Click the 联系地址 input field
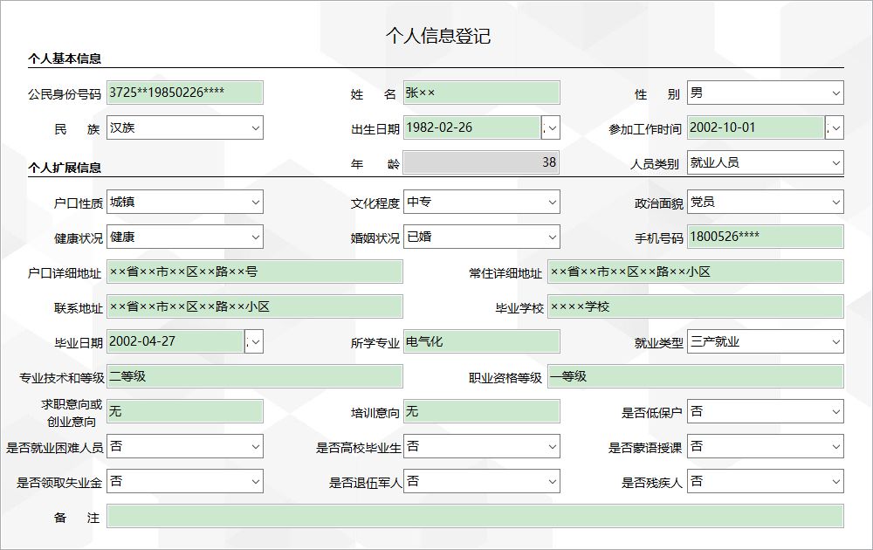Image resolution: width=873 pixels, height=550 pixels. click(x=254, y=306)
